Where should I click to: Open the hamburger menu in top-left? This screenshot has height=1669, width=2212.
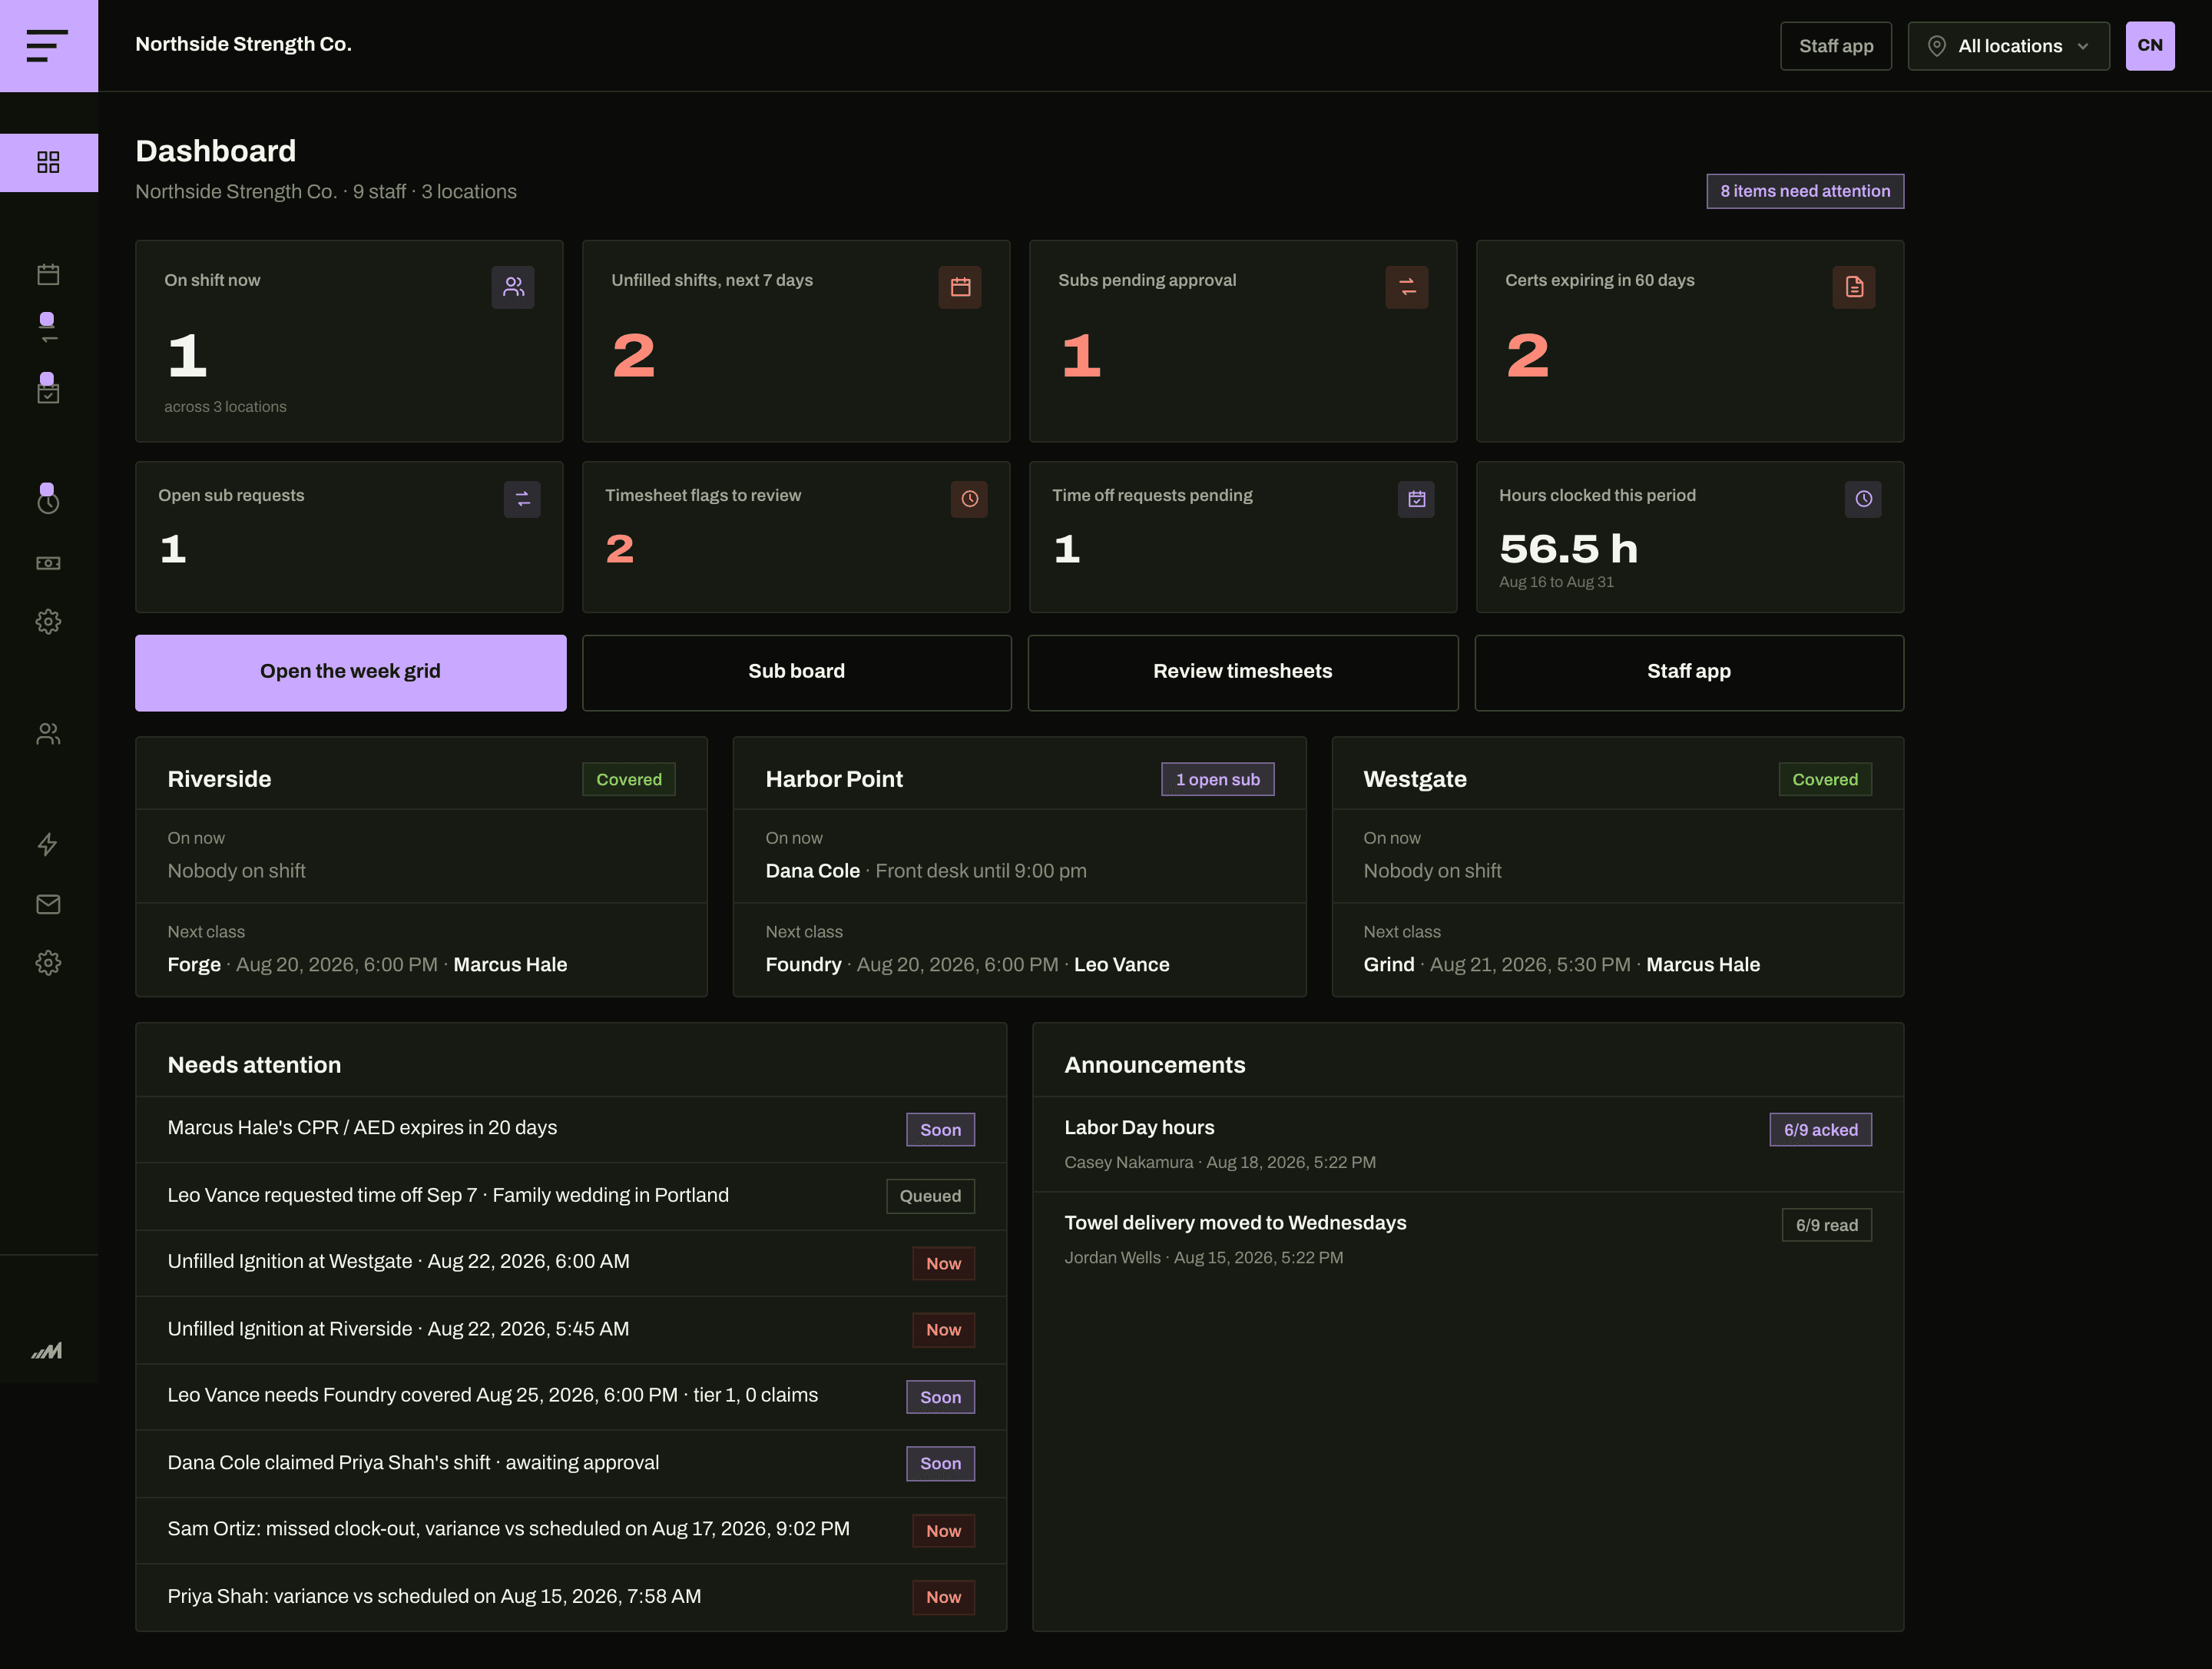click(x=48, y=46)
